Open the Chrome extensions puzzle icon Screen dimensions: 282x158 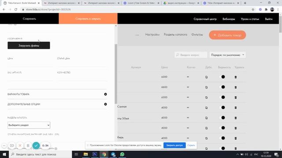tap(266, 10)
